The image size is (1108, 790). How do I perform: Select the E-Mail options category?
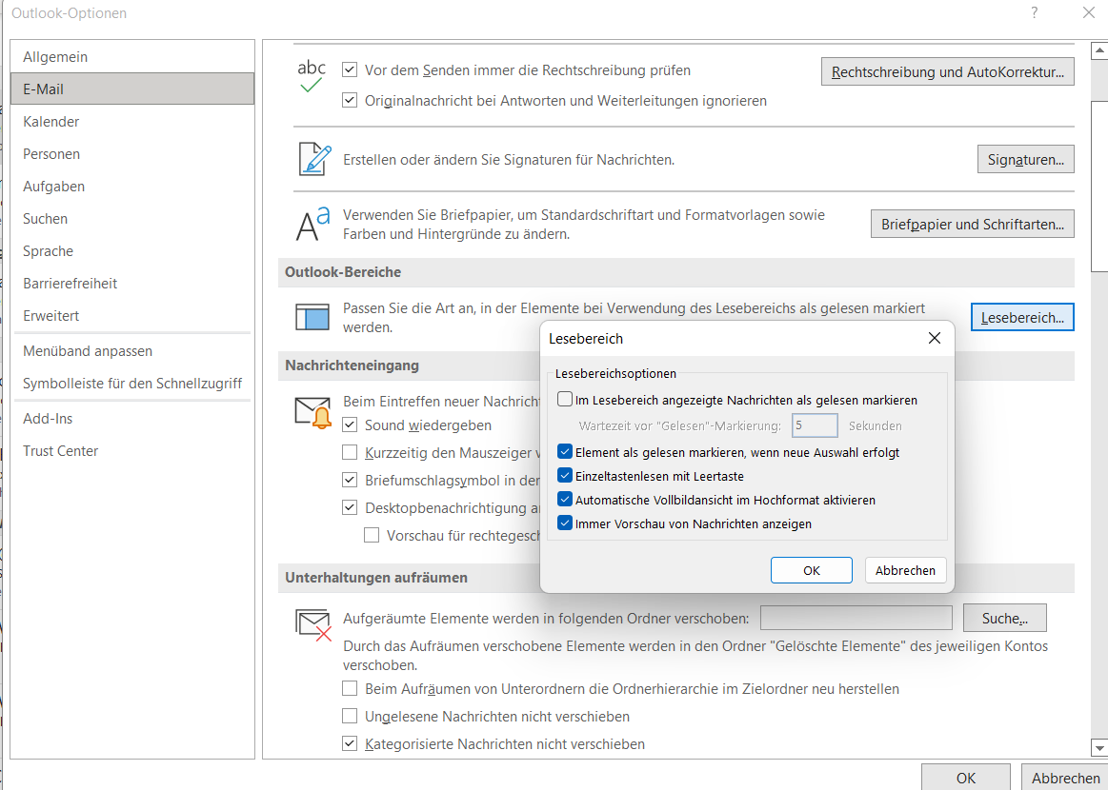132,89
